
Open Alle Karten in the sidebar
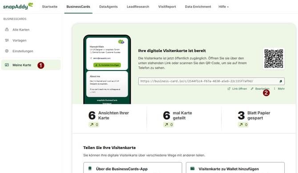pyautogui.click(x=21, y=30)
